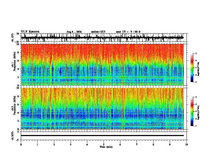Click the time axis tick label "1"

(37, 145)
